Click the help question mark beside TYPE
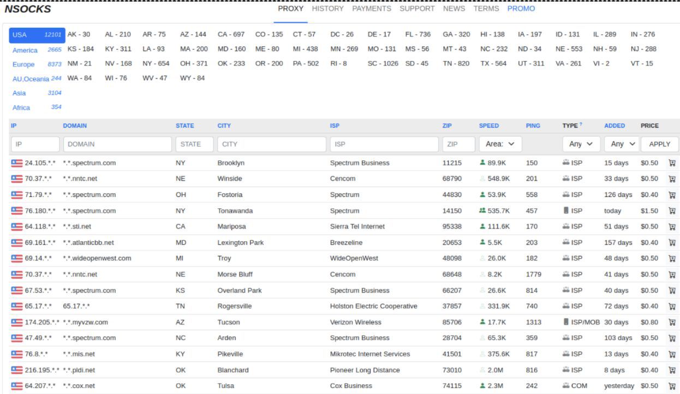This screenshot has height=394, width=680. pyautogui.click(x=580, y=125)
